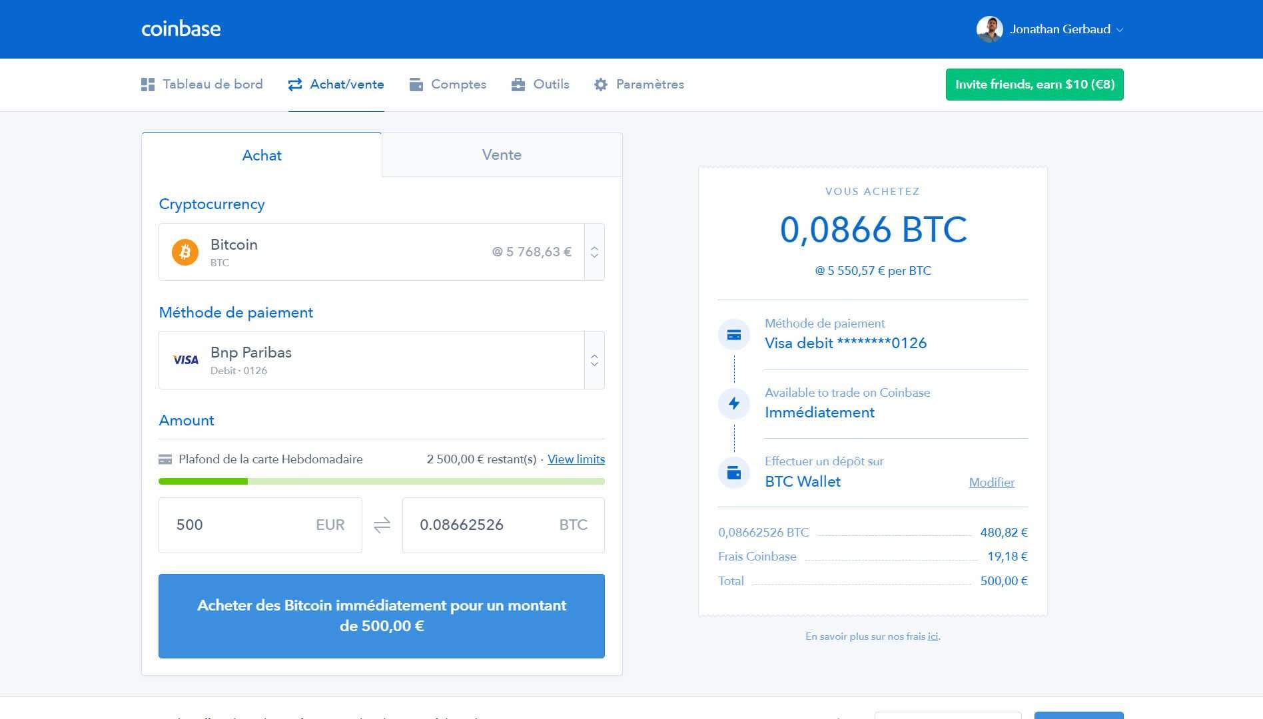Click the '@ 5 550,57 € per BTC' rate
The height and width of the screenshot is (719, 1263).
(x=873, y=271)
